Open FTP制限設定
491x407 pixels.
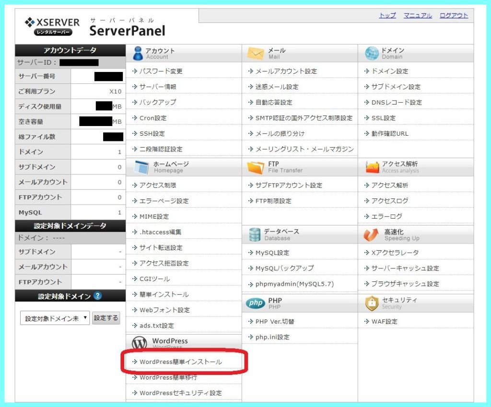pos(273,201)
